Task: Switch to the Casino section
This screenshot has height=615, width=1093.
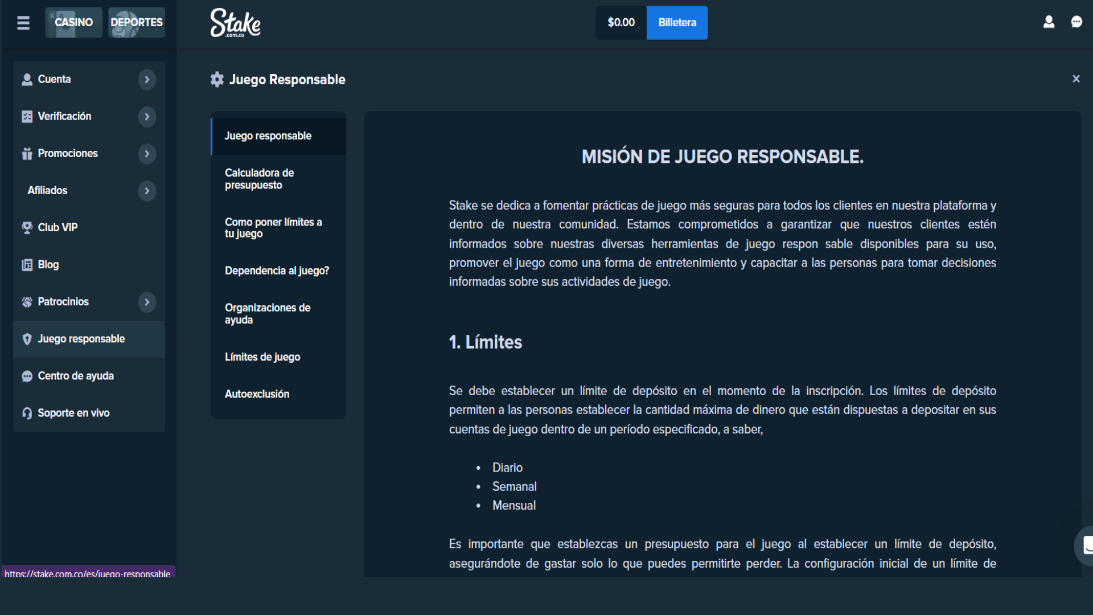Action: coord(74,23)
